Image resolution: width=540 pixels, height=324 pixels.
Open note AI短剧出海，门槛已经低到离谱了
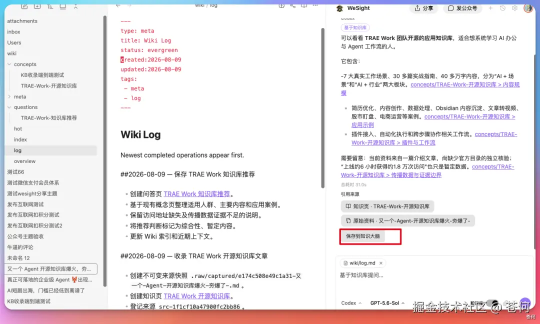(46, 290)
